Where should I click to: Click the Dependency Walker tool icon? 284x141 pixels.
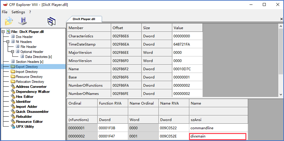[13, 92]
